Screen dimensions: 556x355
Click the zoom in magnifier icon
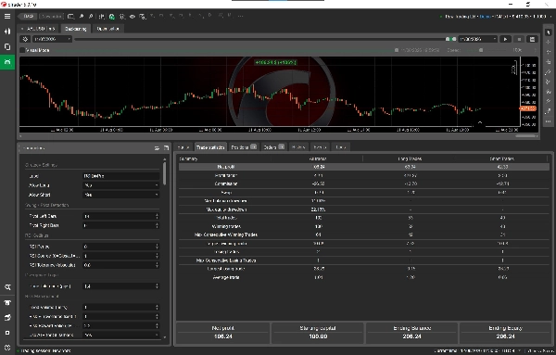pos(82,17)
